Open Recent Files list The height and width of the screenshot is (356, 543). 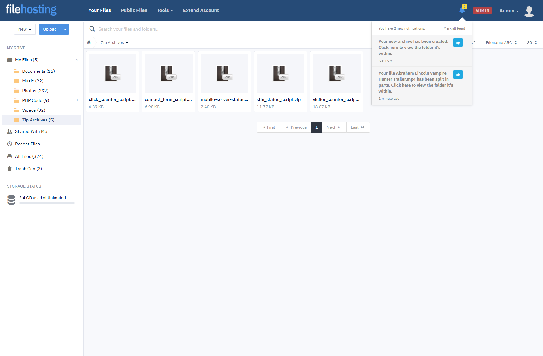[27, 144]
